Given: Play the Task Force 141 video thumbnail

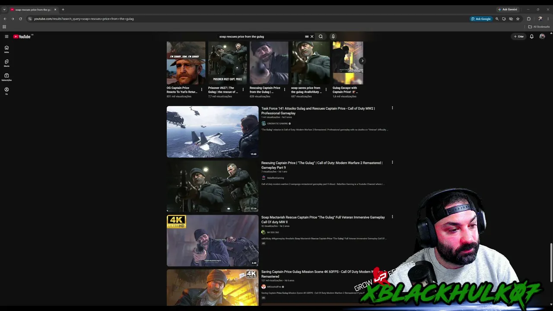Looking at the screenshot, I should 213,132.
